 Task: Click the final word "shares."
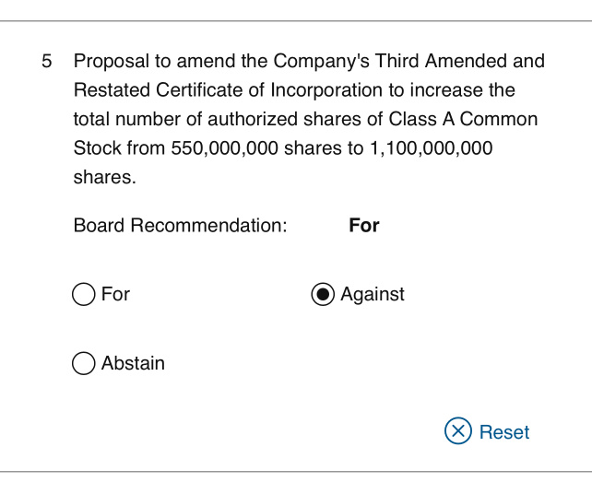[104, 178]
